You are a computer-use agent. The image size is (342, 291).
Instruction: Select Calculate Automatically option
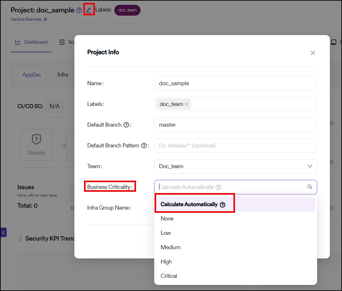coord(189,205)
